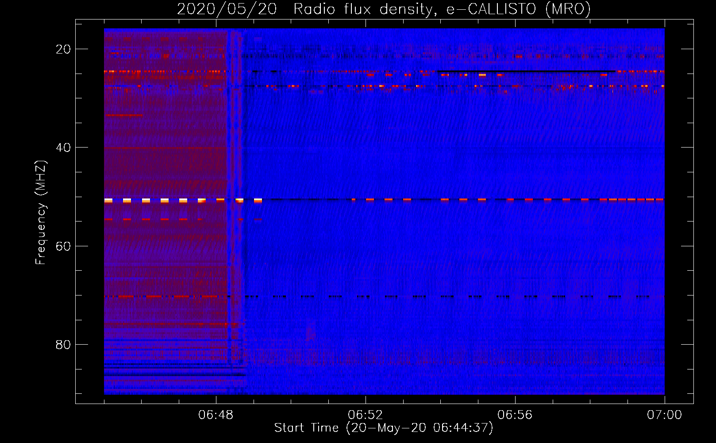Click the 06:48 time tick label
The width and height of the screenshot is (716, 443).
(x=216, y=415)
